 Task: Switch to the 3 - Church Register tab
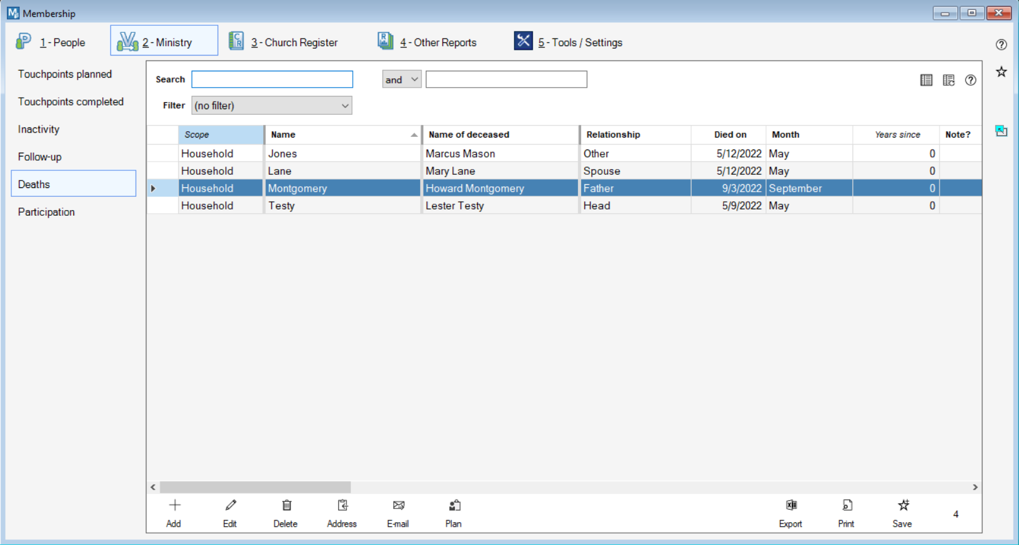point(284,42)
